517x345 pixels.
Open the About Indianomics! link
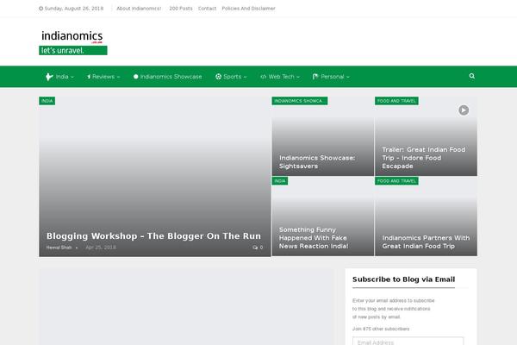(139, 9)
